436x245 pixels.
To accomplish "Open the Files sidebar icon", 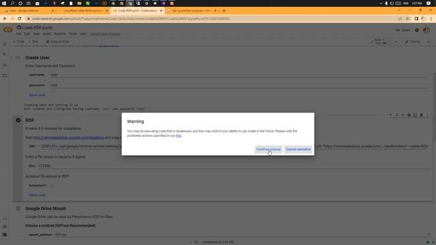I will pos(5,76).
